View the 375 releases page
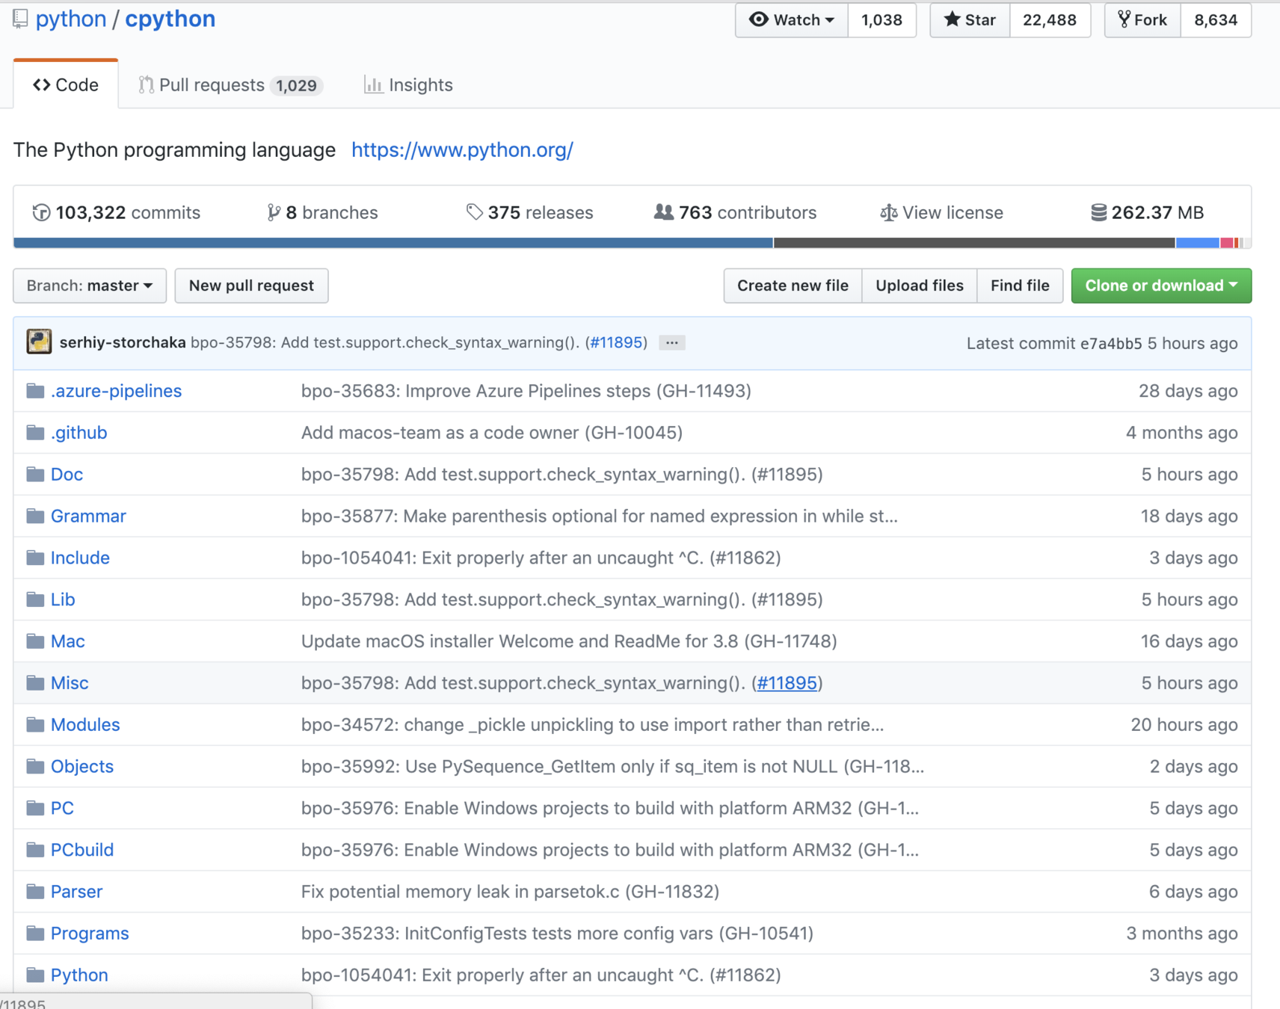 tap(529, 213)
